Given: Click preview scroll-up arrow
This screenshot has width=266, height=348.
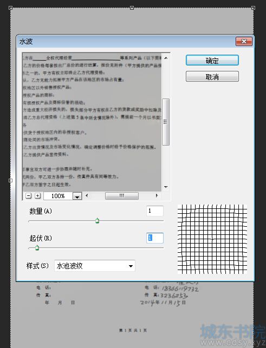Looking at the screenshot, I should click(x=166, y=58).
